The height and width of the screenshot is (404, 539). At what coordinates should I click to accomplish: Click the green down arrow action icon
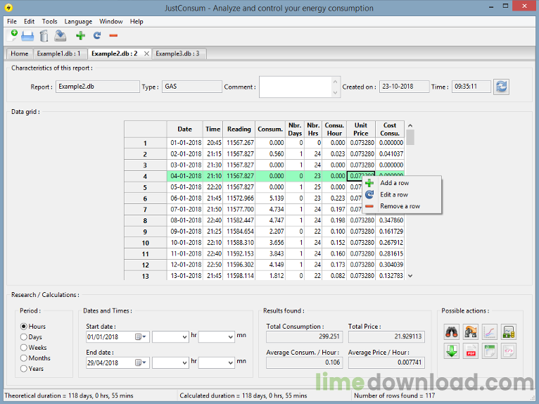[x=452, y=351]
